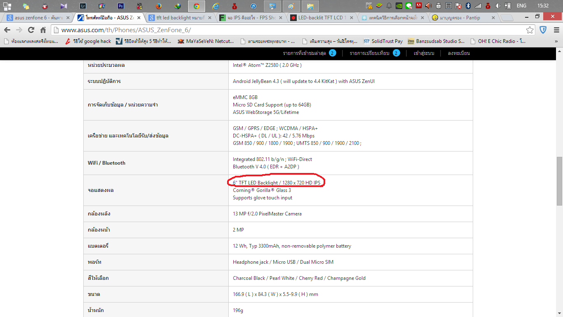Switch to Chrome taskbar icon
Image resolution: width=563 pixels, height=317 pixels.
coord(197,6)
